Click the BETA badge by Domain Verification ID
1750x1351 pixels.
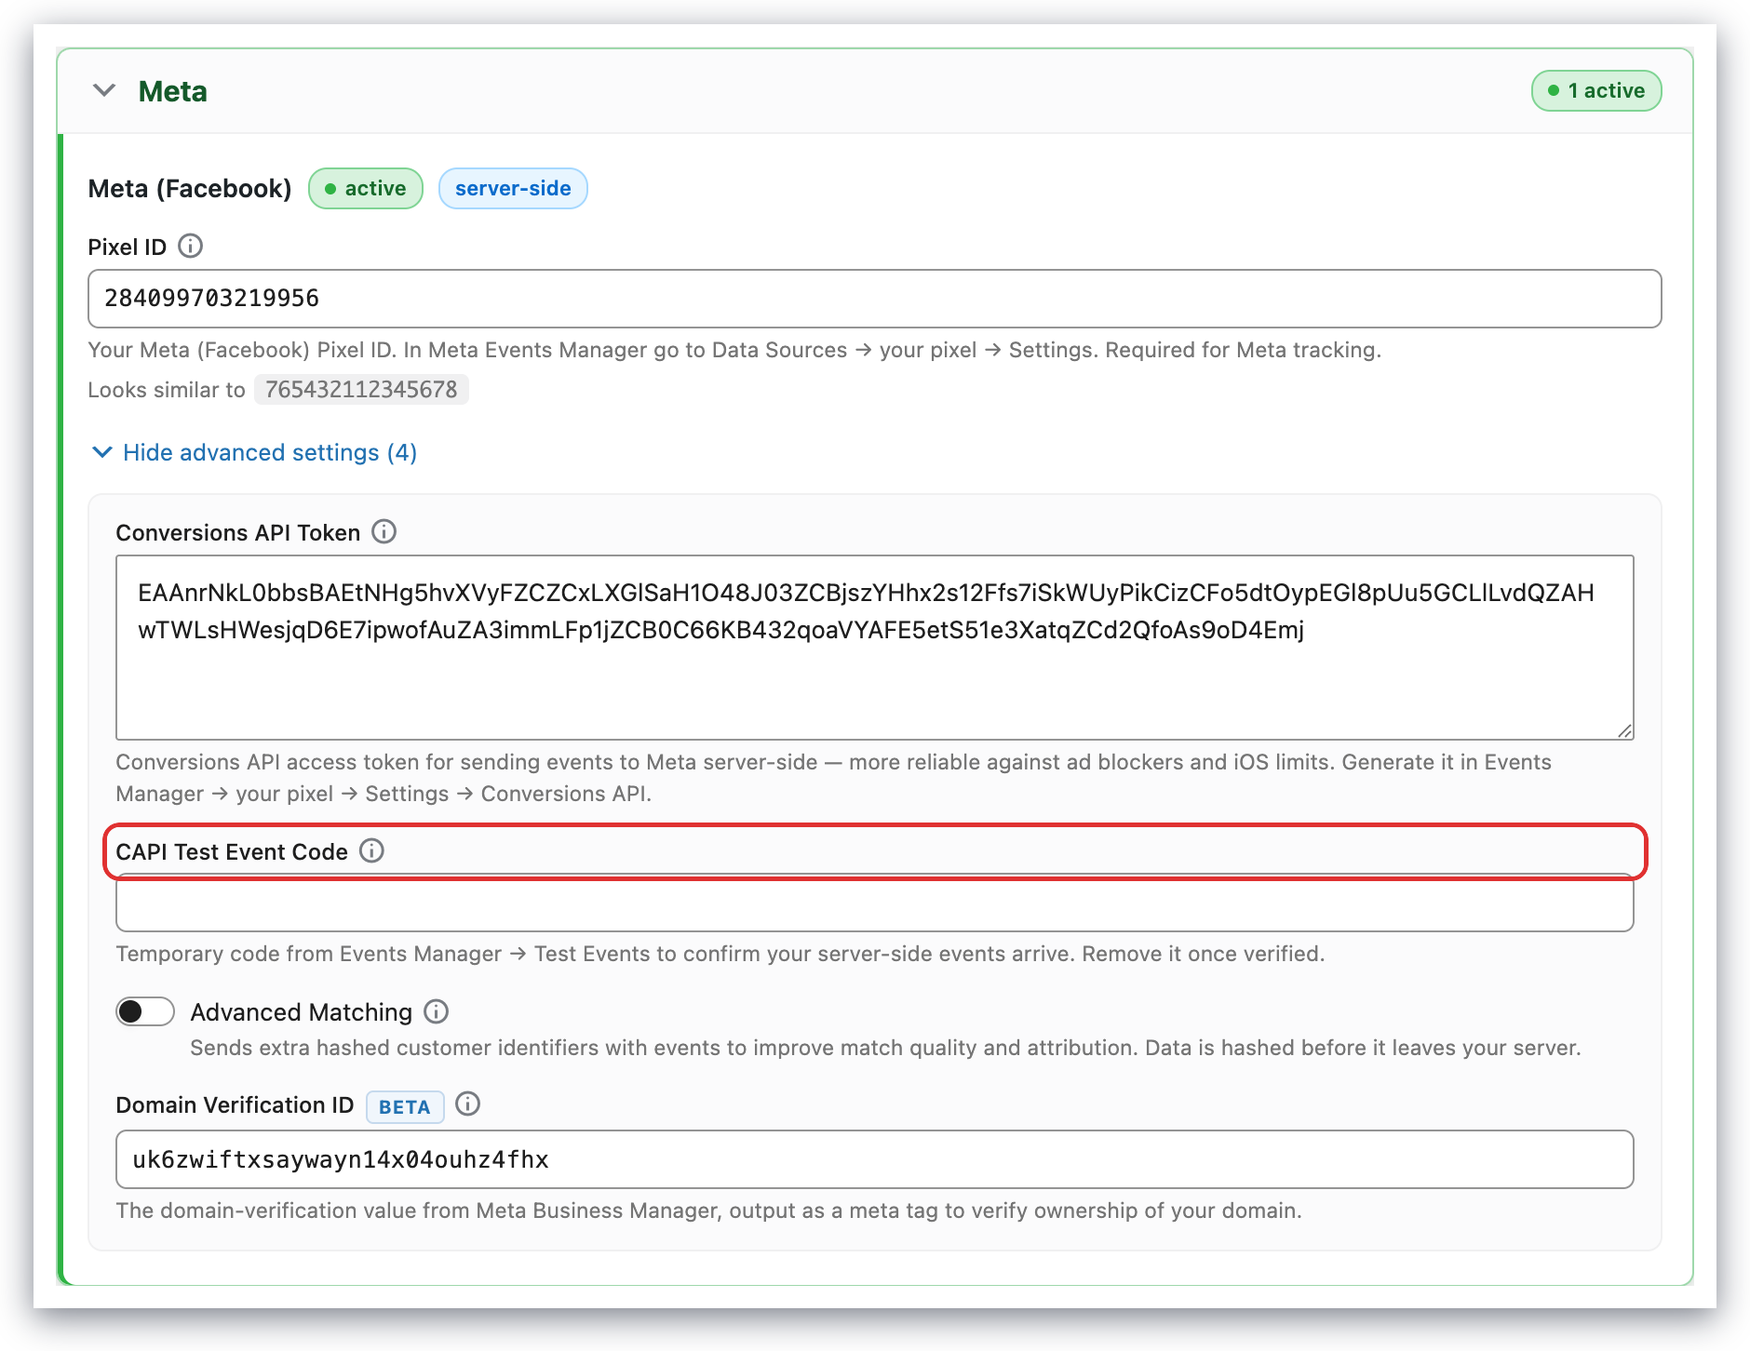point(405,1106)
